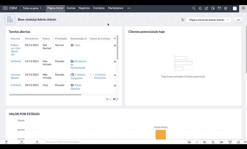This screenshot has width=247, height=149.
Task: Click the megaphone announcement icon
Action: (197, 142)
